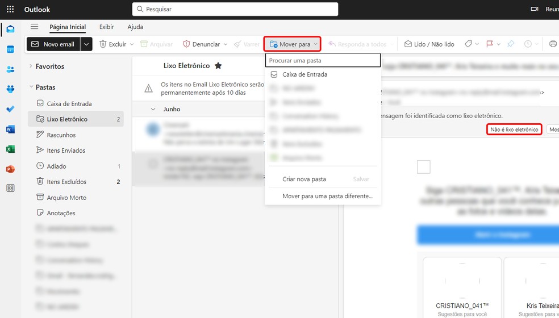Open Caixa de Entrada folder in sidebar
The height and width of the screenshot is (318, 559).
pyautogui.click(x=76, y=104)
